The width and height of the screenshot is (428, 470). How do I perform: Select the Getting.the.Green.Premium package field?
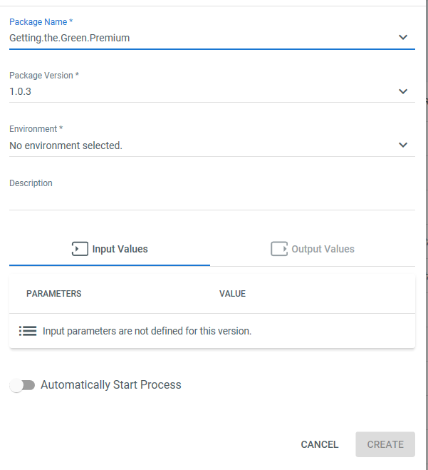(70, 38)
